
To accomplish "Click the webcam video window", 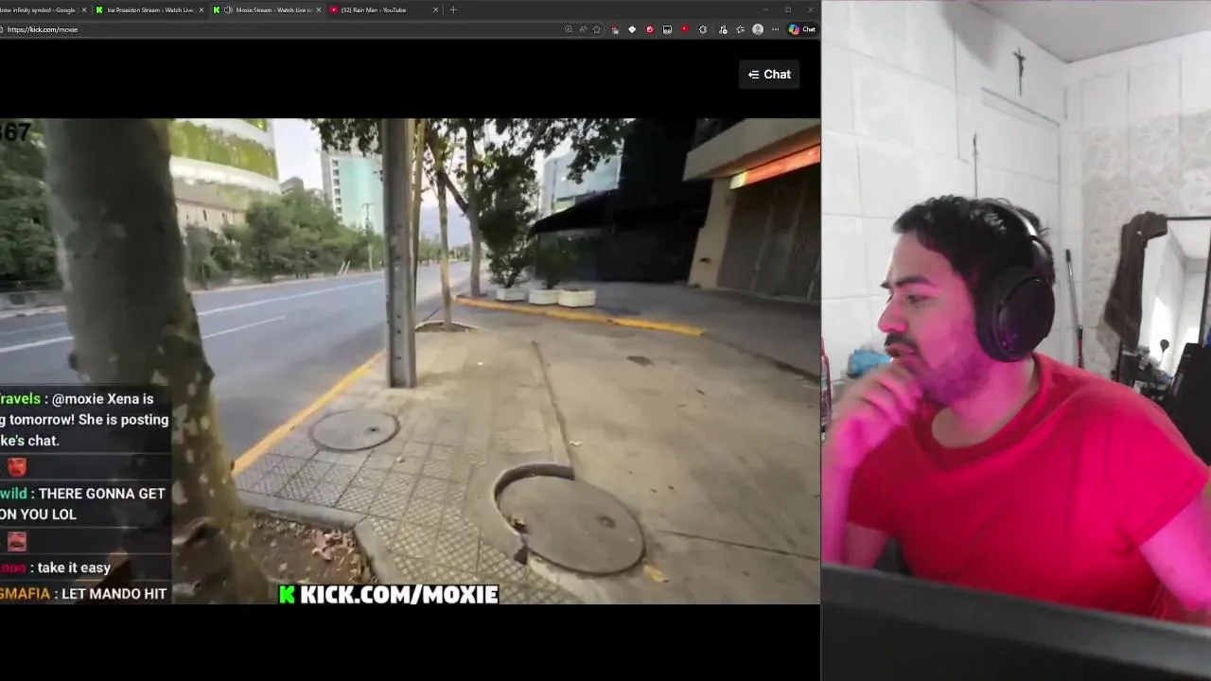I will [1016, 340].
